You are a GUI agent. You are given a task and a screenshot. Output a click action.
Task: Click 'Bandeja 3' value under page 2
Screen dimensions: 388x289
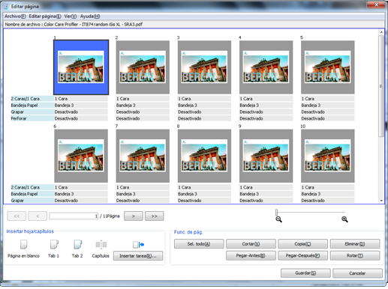click(143, 106)
